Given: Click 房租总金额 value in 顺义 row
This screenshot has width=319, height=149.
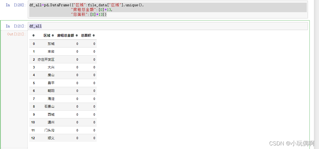Looking at the screenshot, I should click(77, 138).
